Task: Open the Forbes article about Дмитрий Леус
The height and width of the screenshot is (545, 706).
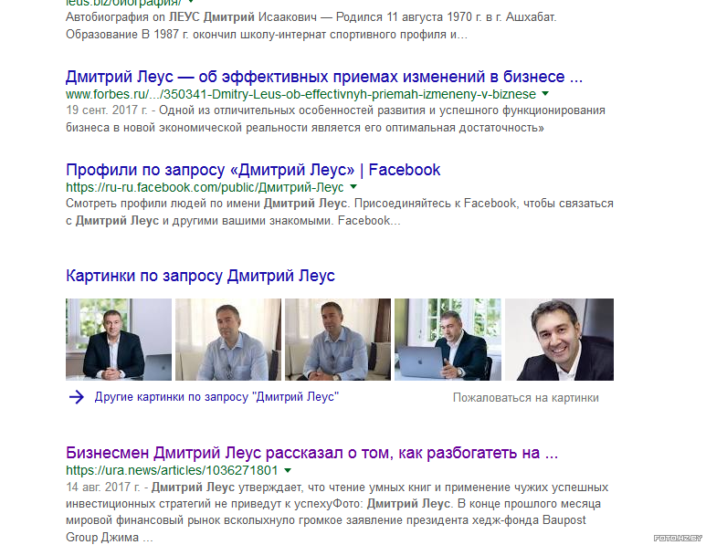Action: (324, 77)
